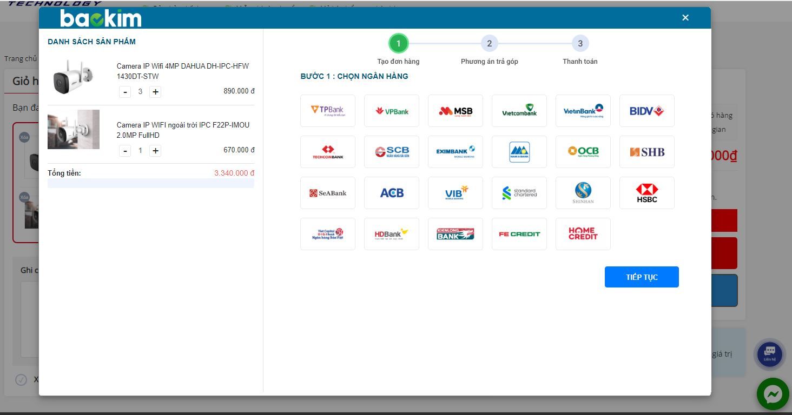Click the IPC F22P-IMOU product name
Viewport: 792px width, 415px height.
pyautogui.click(x=183, y=130)
